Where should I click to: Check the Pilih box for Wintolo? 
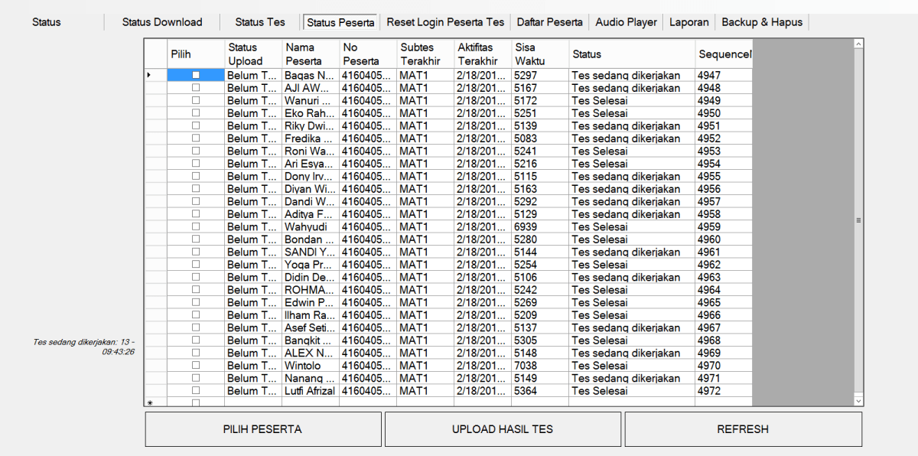(x=196, y=366)
